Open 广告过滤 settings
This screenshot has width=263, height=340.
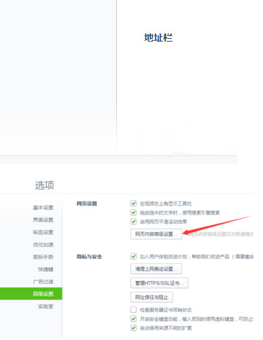pyautogui.click(x=43, y=281)
